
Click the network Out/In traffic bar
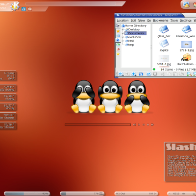(136, 194)
